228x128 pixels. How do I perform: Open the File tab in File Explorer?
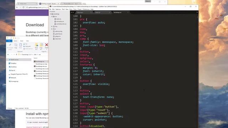(9, 41)
